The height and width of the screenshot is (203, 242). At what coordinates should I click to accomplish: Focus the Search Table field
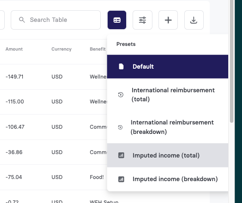[56, 20]
